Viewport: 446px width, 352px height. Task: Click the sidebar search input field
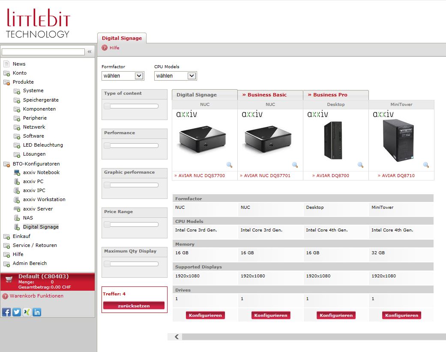point(43,52)
